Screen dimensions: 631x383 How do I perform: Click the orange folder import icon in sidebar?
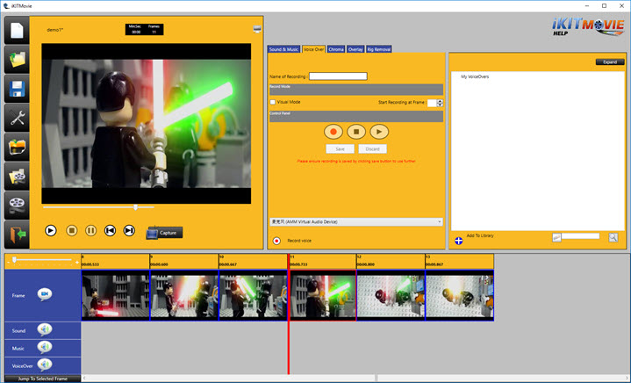(17, 147)
